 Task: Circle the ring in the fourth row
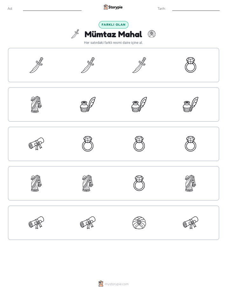[x=139, y=183]
